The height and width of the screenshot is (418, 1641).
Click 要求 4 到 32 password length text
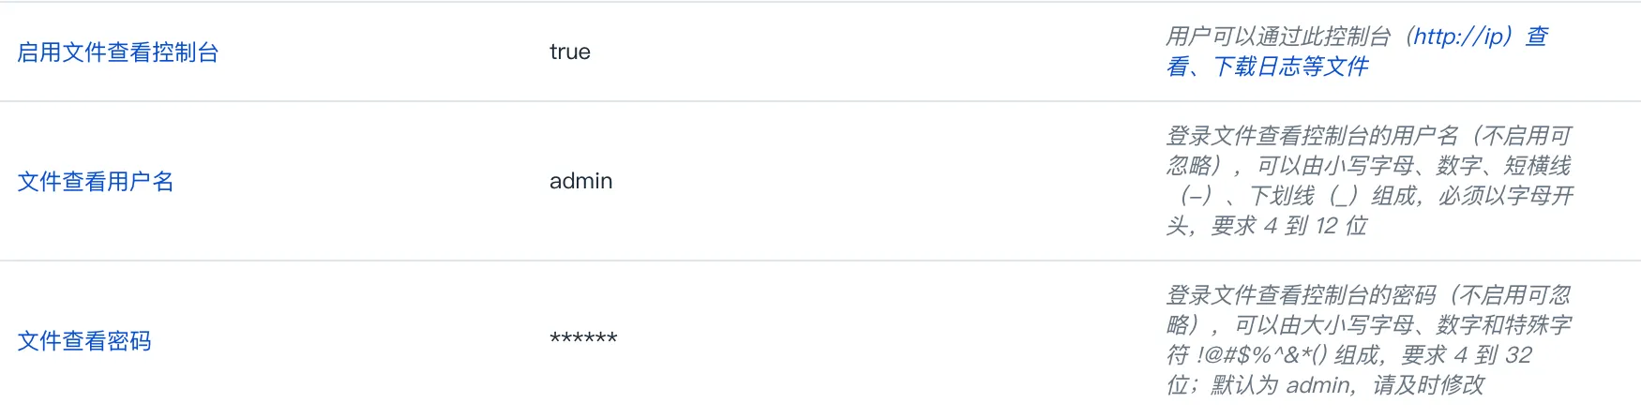click(1467, 355)
